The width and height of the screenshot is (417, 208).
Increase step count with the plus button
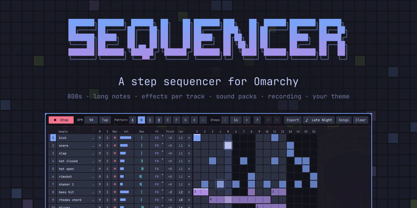pyautogui.click(x=247, y=120)
